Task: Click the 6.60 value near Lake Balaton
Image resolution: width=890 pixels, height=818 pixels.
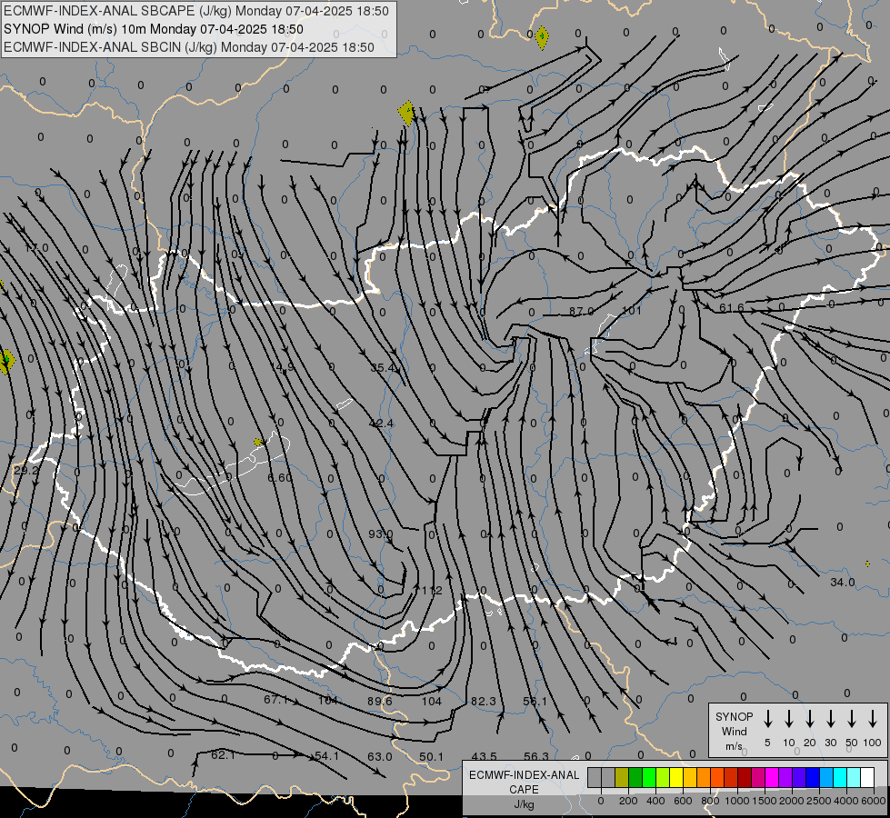Action: (x=280, y=478)
